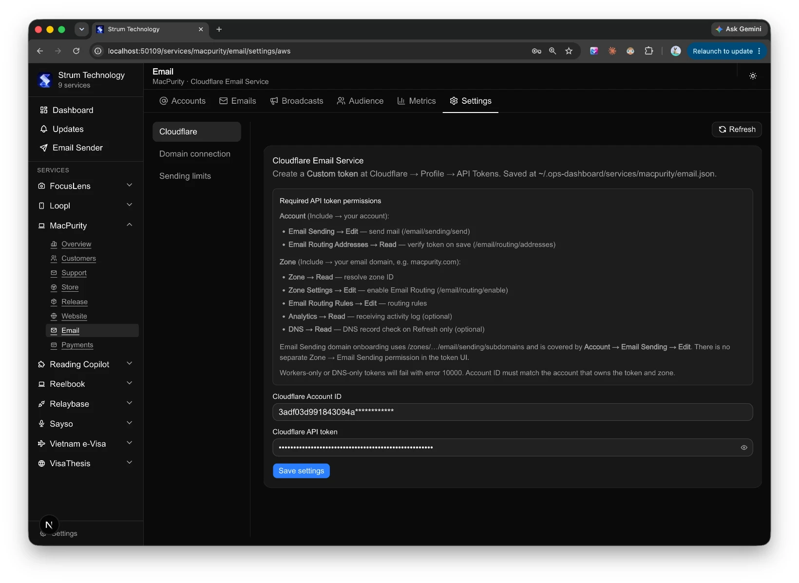Click the Reading Copilot puzzle icon
The width and height of the screenshot is (799, 583).
pos(42,364)
